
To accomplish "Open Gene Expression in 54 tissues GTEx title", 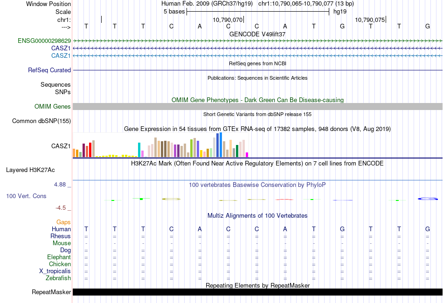I will 257,129.
